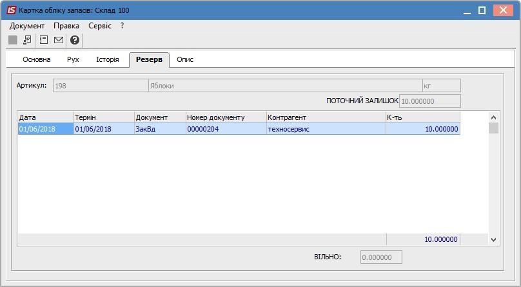Screen dimensions: 521x287
Task: Select the Резерв tab
Action: (x=149, y=60)
